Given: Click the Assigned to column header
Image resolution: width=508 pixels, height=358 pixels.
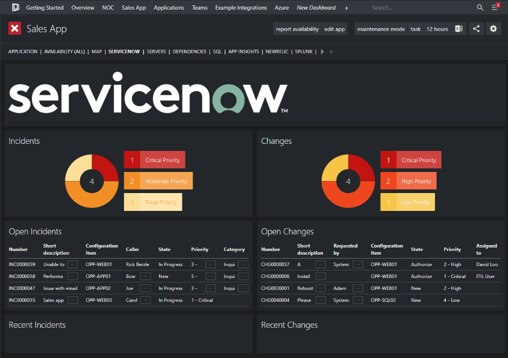Looking at the screenshot, I should click(x=486, y=249).
